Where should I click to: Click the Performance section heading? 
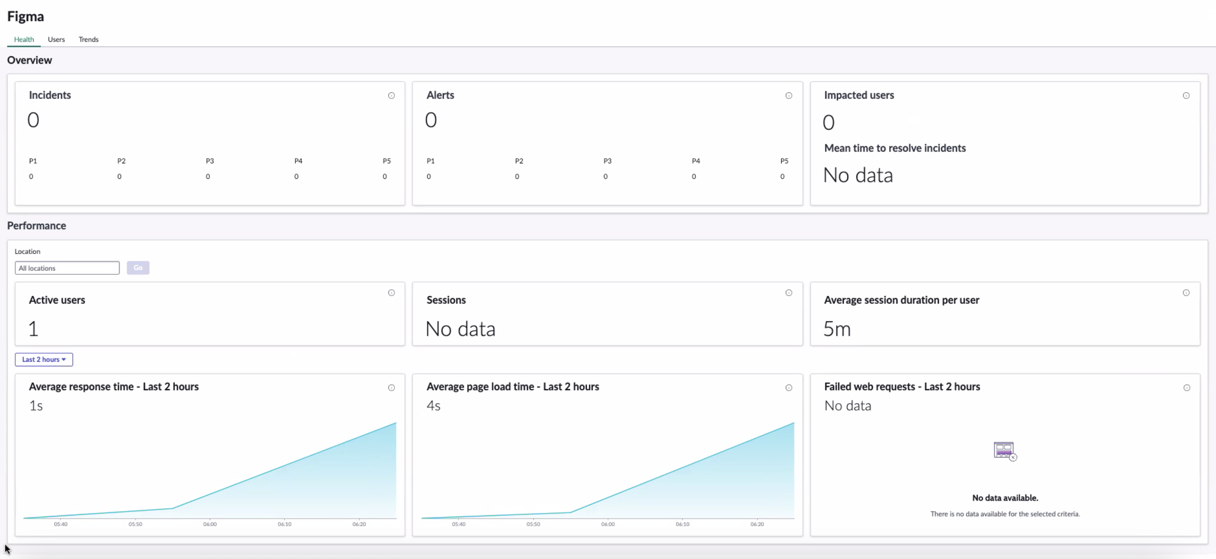[36, 226]
